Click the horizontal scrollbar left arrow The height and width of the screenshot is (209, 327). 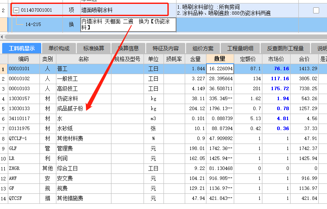(2, 37)
